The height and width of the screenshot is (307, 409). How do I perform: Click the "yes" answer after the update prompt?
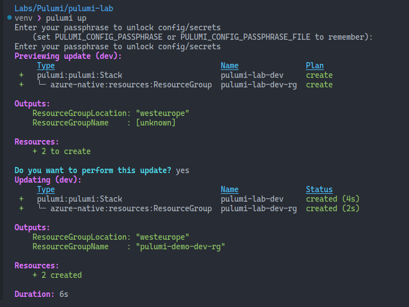click(183, 170)
